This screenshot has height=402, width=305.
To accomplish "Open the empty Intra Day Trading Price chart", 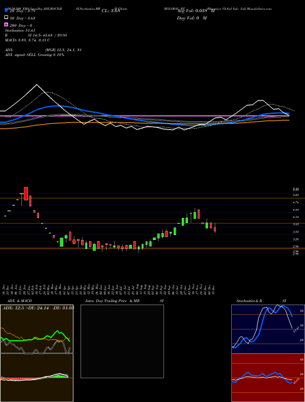I will click(x=122, y=341).
